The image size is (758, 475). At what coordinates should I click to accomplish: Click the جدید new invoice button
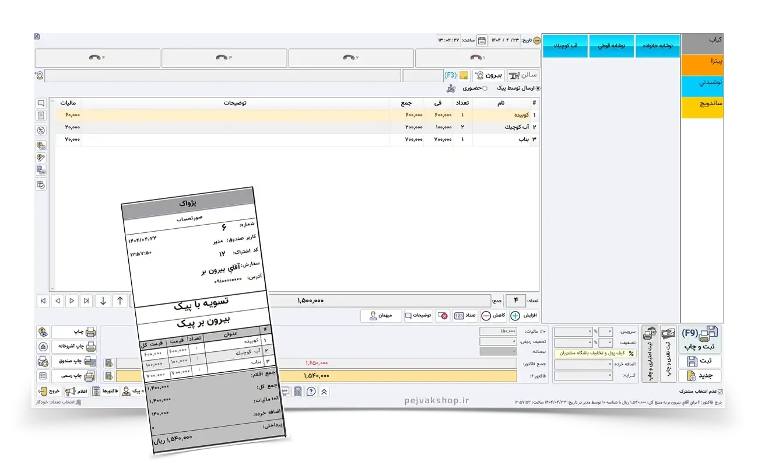tap(703, 375)
